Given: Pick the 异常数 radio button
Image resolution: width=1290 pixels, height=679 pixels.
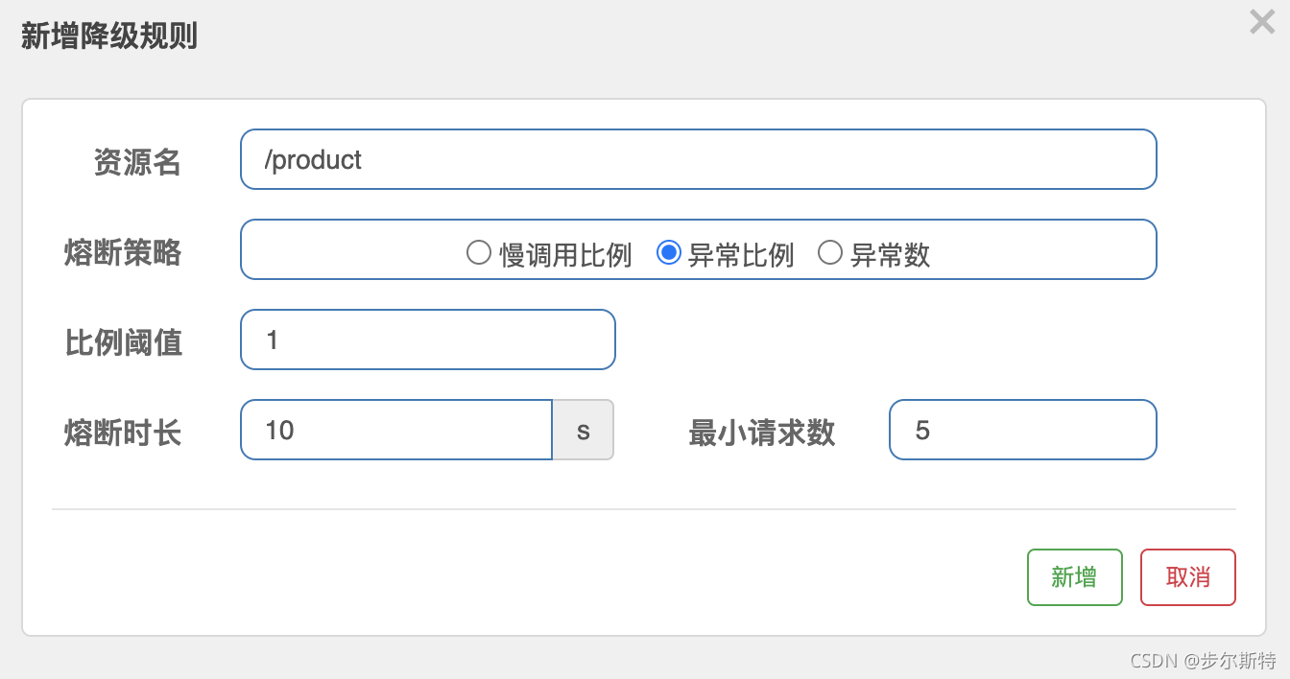Looking at the screenshot, I should [x=830, y=253].
